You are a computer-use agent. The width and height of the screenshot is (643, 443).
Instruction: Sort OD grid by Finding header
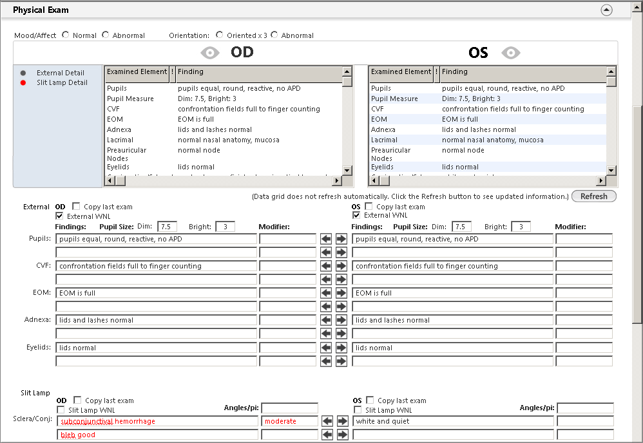[259, 75]
